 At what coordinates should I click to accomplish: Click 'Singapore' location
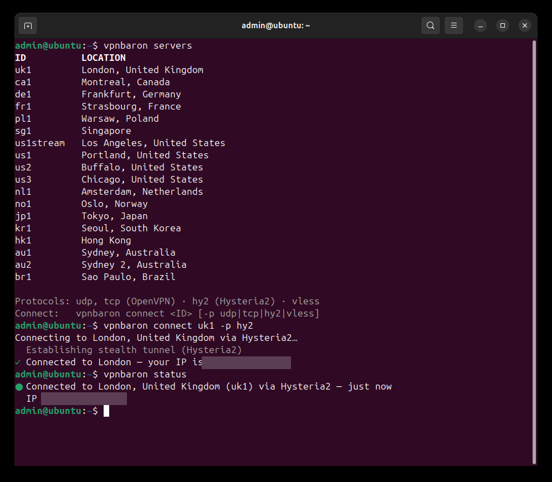106,131
